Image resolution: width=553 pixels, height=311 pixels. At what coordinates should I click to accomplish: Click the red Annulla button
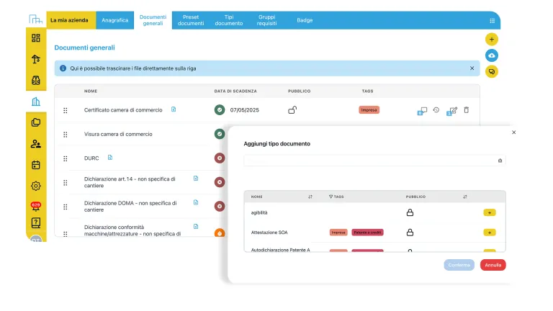[493, 265]
